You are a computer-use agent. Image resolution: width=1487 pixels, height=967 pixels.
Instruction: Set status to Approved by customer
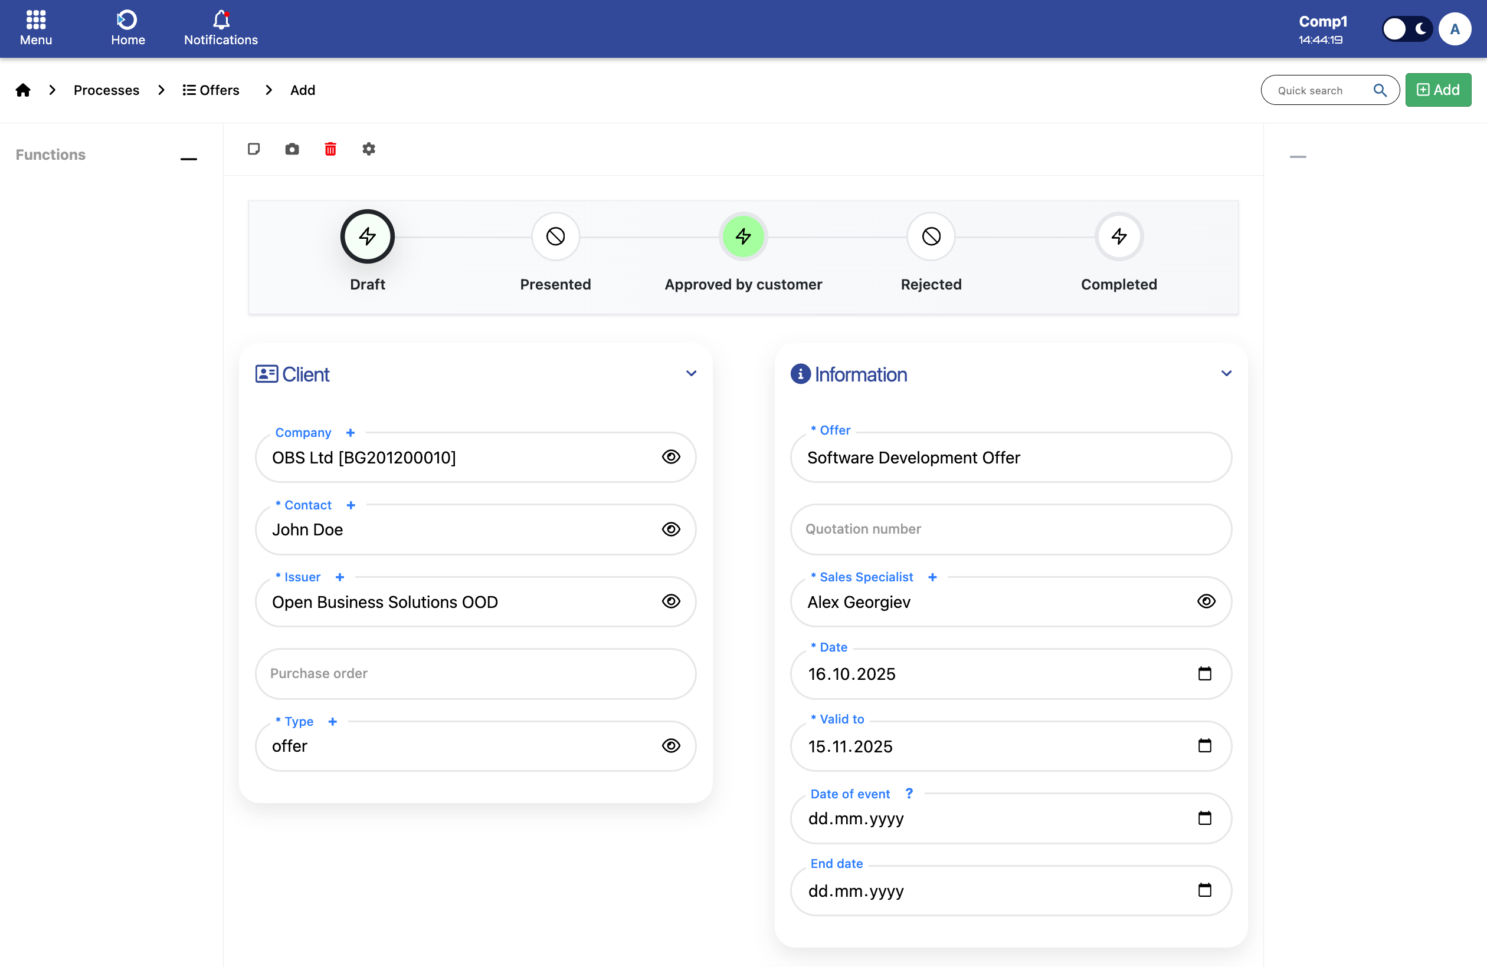tap(743, 236)
